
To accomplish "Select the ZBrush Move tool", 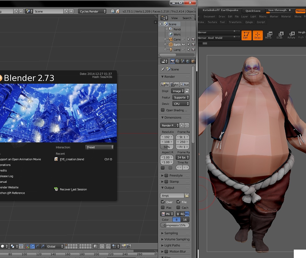I will 269,35.
